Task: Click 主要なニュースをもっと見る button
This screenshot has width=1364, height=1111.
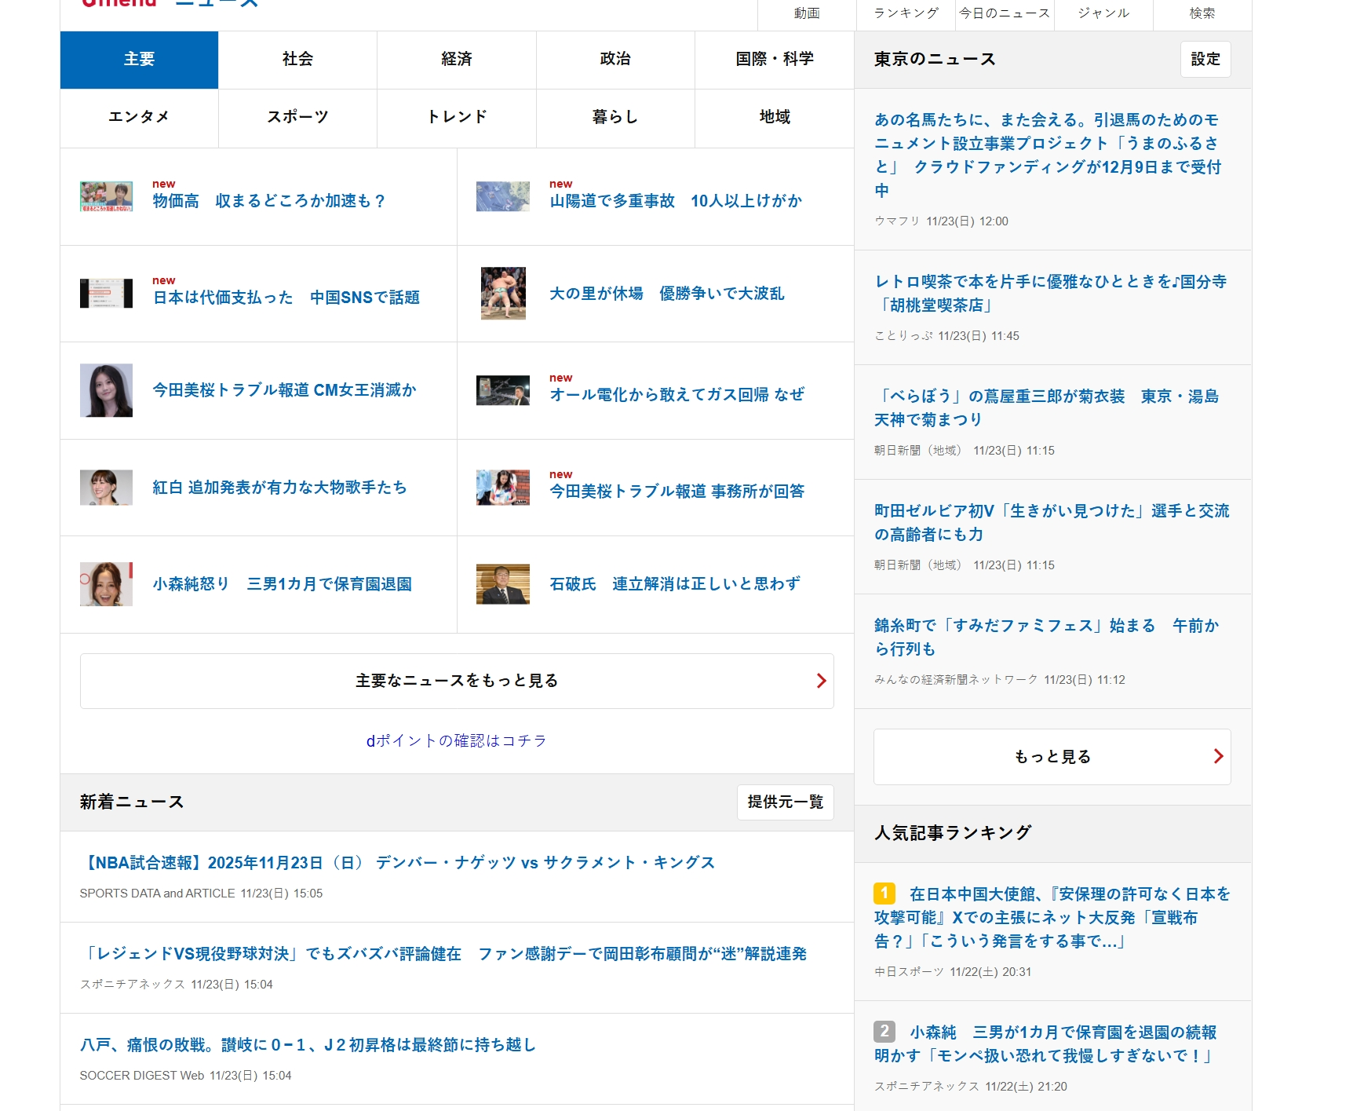Action: (x=456, y=681)
